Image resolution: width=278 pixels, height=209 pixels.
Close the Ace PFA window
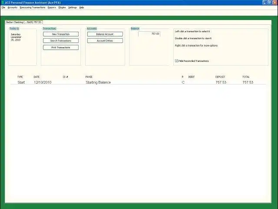[275, 2]
